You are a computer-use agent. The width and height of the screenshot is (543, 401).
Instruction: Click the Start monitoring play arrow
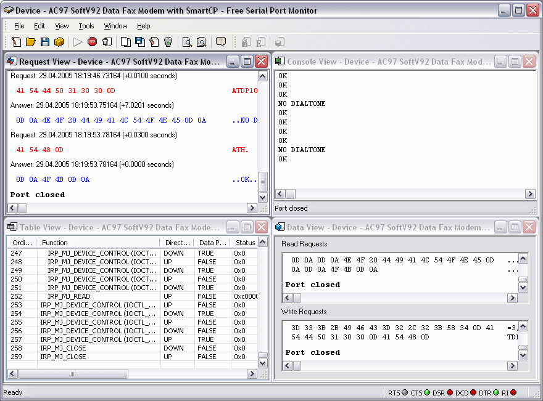click(x=78, y=42)
